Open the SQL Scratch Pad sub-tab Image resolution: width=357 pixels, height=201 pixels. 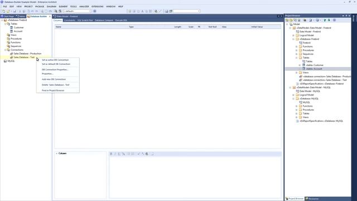click(85, 20)
